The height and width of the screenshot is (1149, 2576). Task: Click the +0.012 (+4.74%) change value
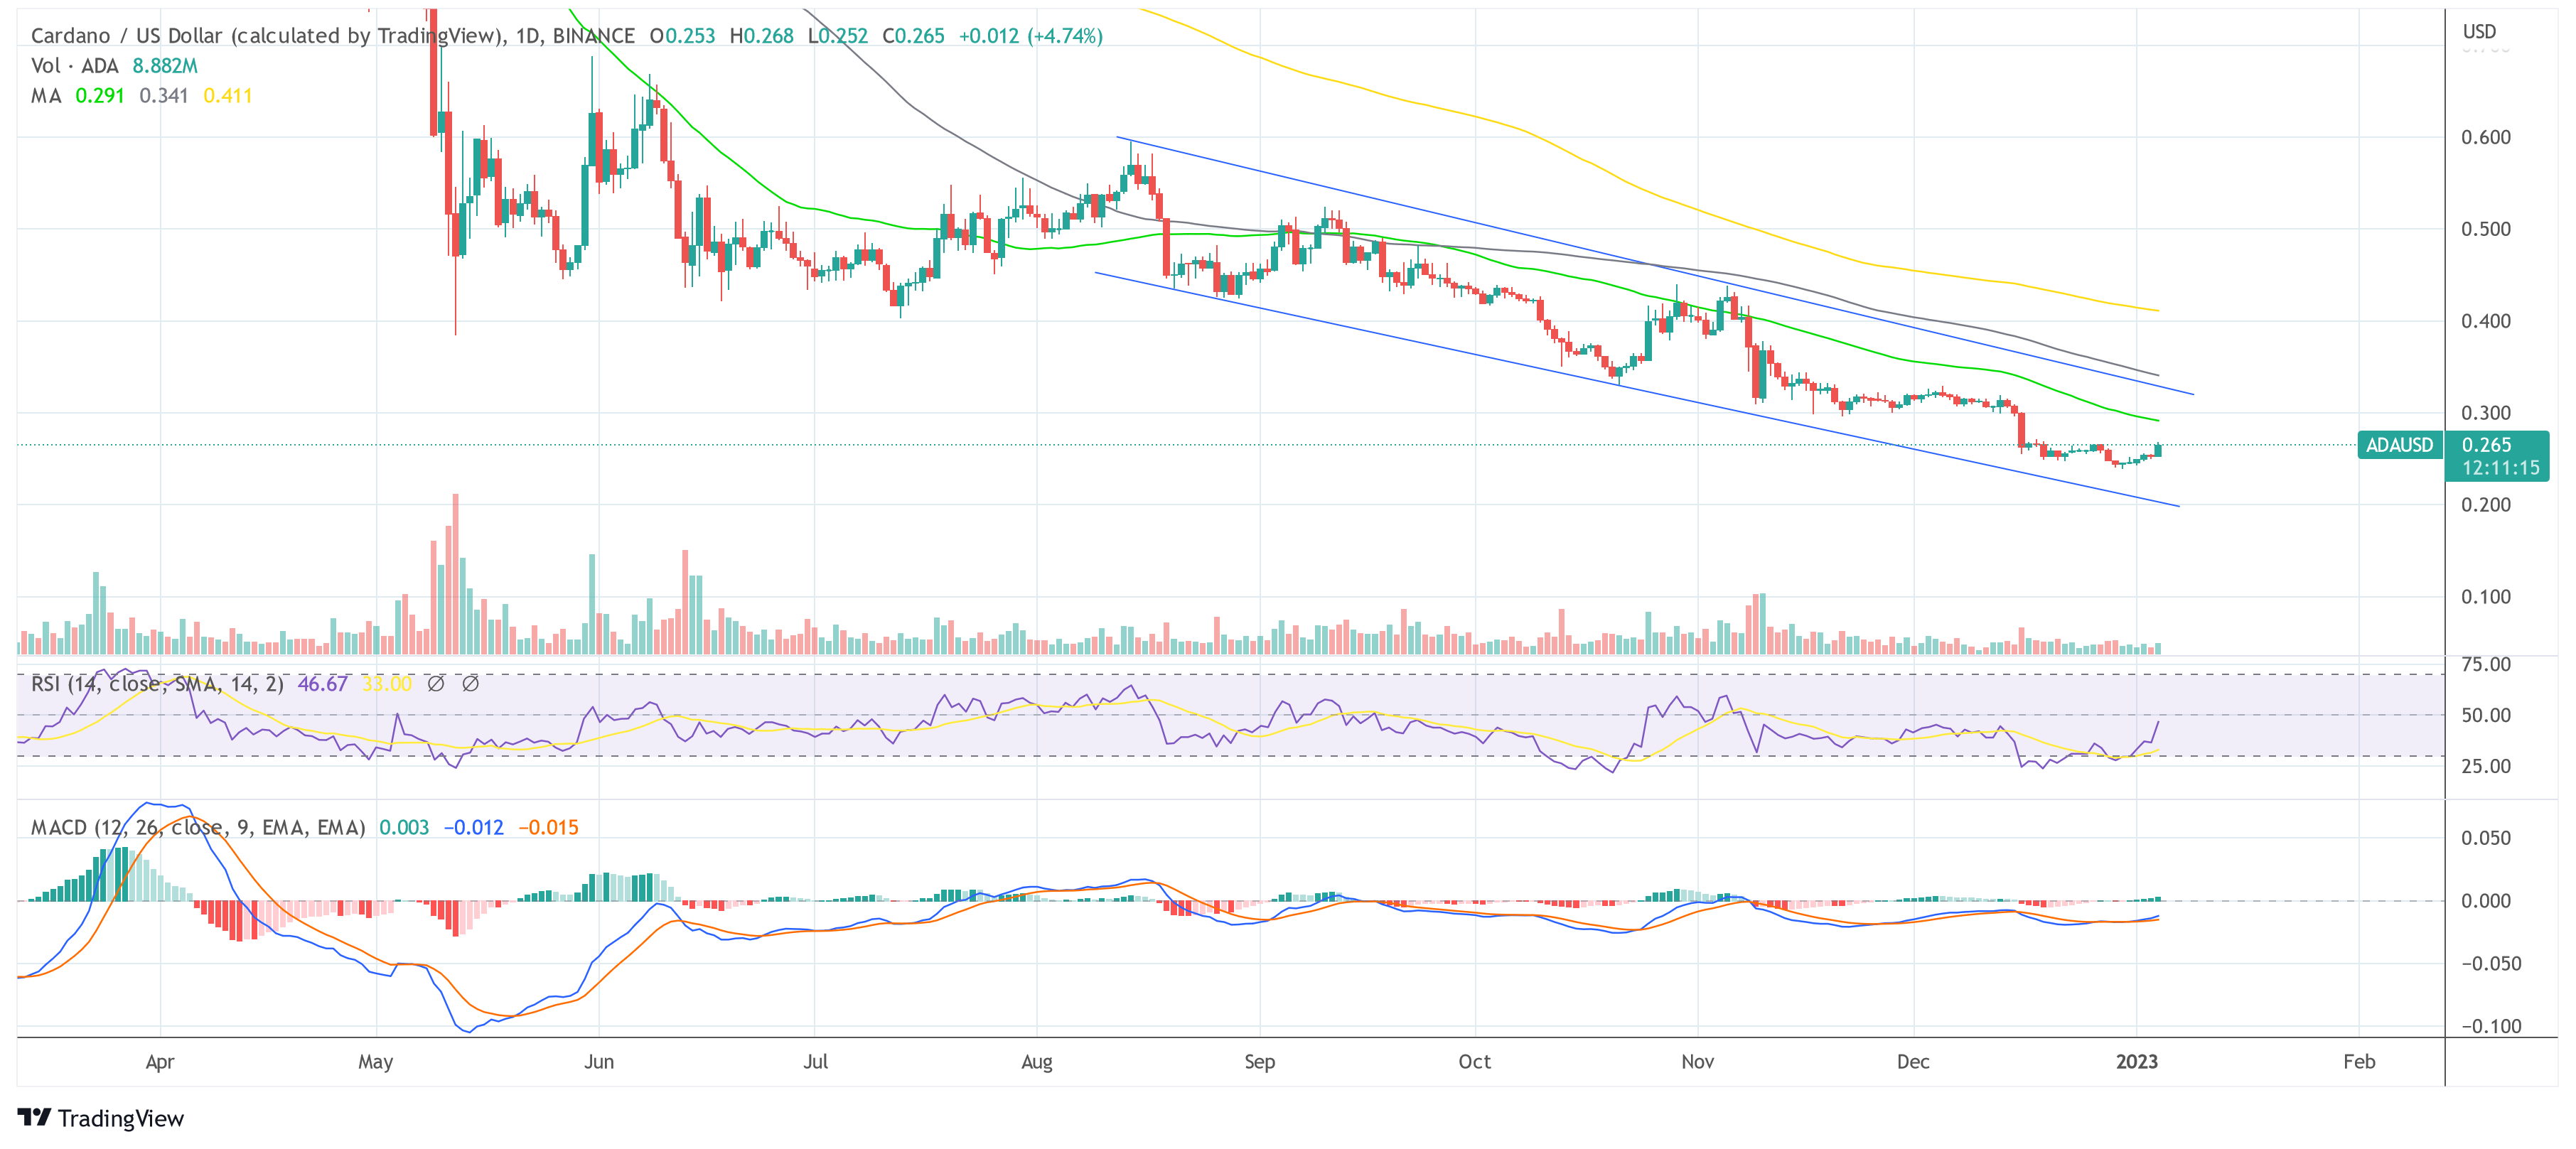tap(1031, 36)
